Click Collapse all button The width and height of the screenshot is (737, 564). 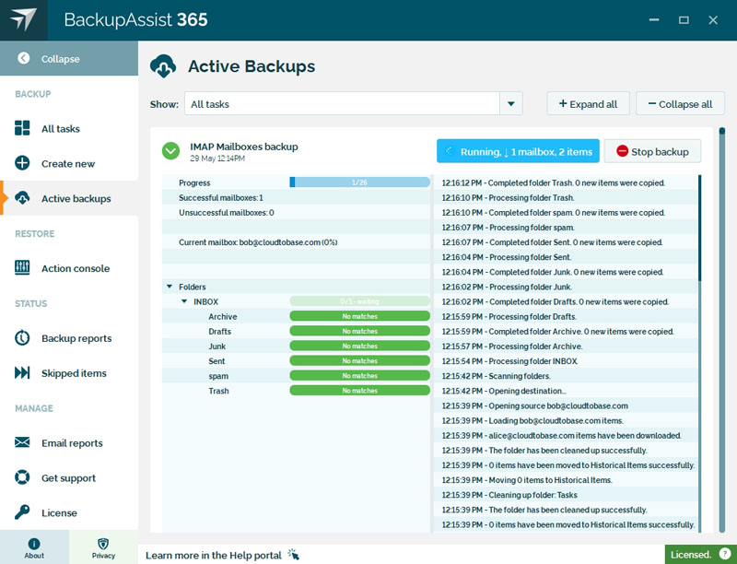click(680, 103)
